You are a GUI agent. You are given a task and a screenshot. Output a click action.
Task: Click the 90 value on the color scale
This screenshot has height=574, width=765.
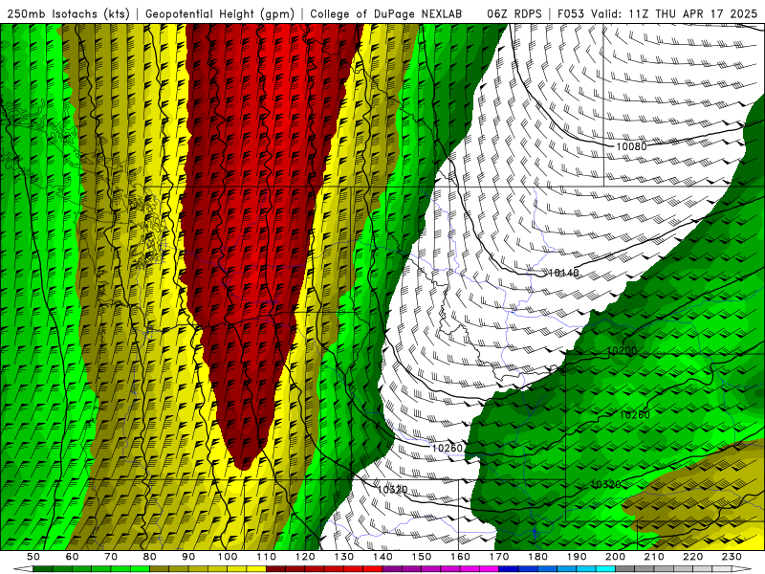188,557
